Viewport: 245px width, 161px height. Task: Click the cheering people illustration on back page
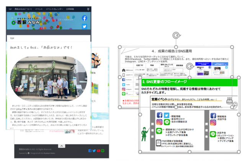[96, 60]
